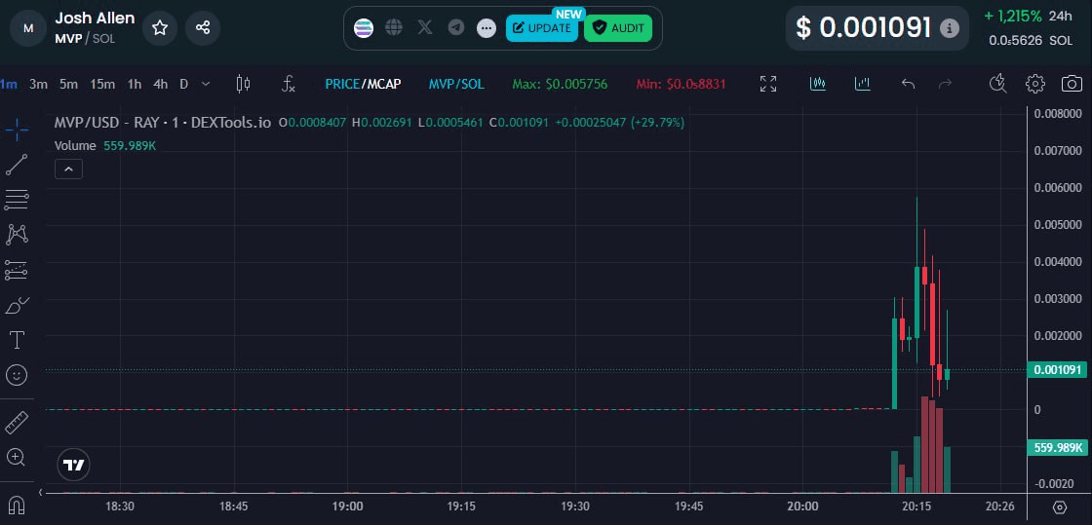Click the current price label 0.001091
The height and width of the screenshot is (525, 1092).
point(1057,370)
